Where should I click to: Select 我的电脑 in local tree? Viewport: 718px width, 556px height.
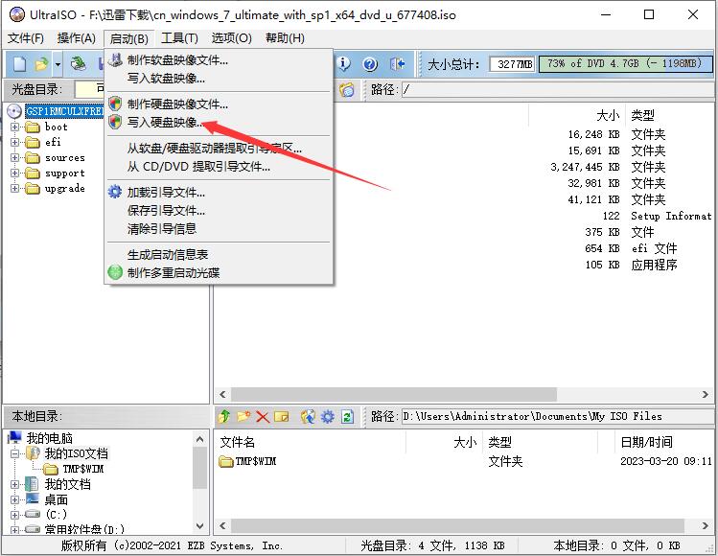[50, 438]
